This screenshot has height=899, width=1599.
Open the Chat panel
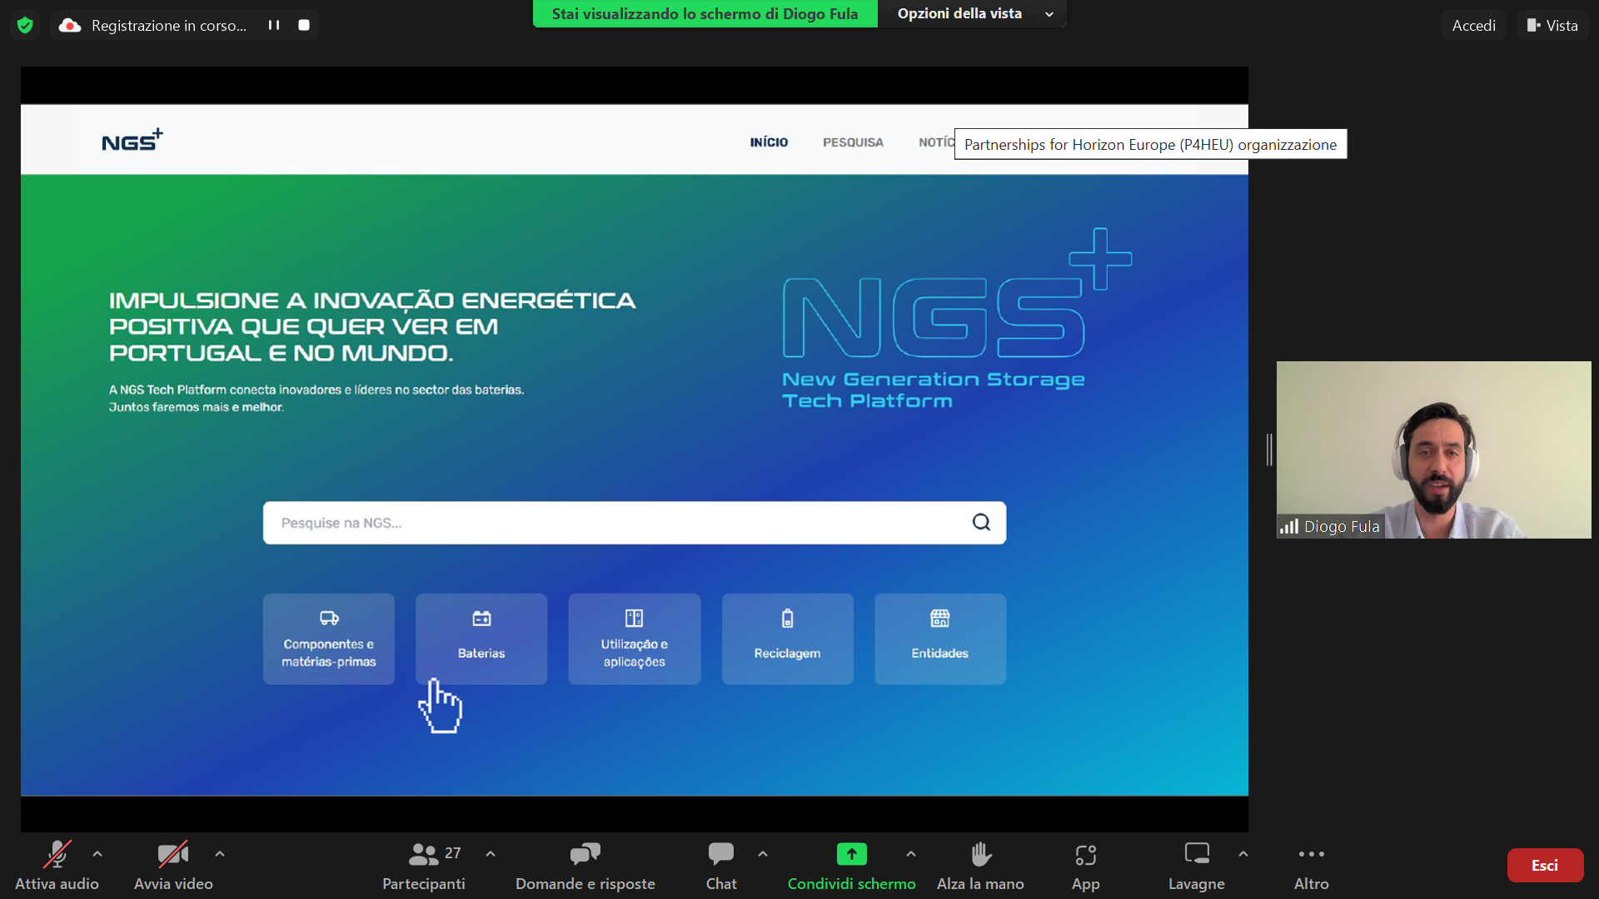tap(721, 866)
